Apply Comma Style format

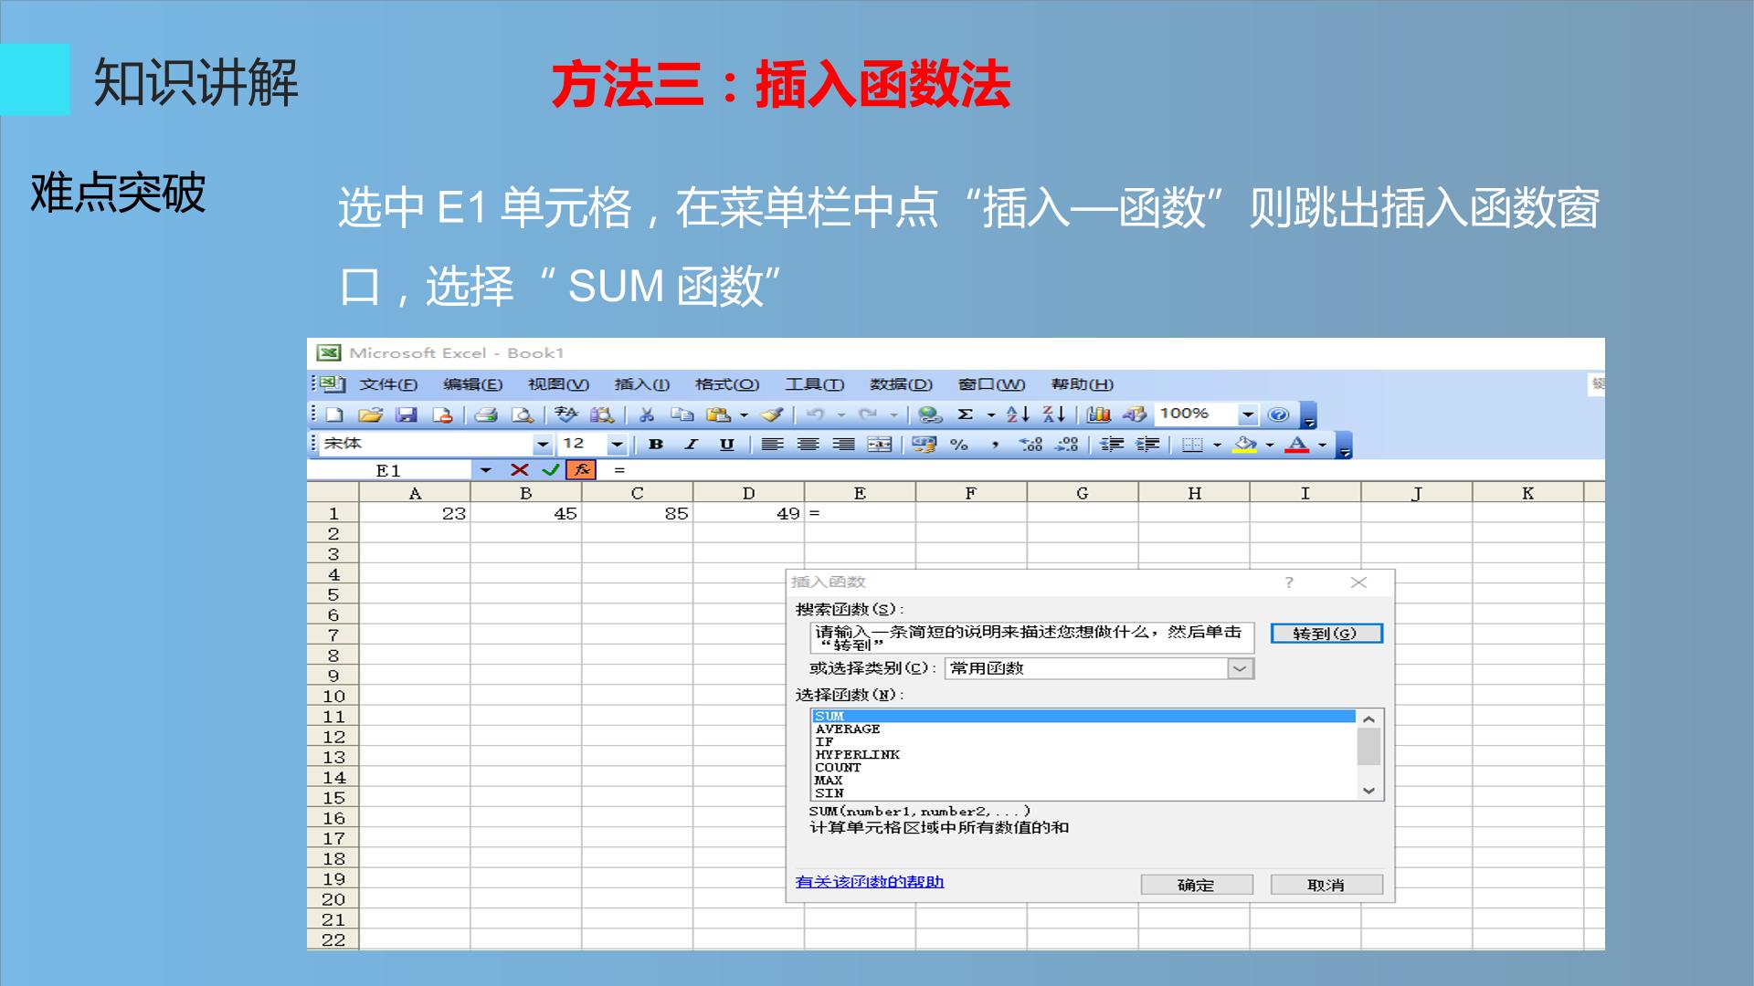(x=995, y=445)
